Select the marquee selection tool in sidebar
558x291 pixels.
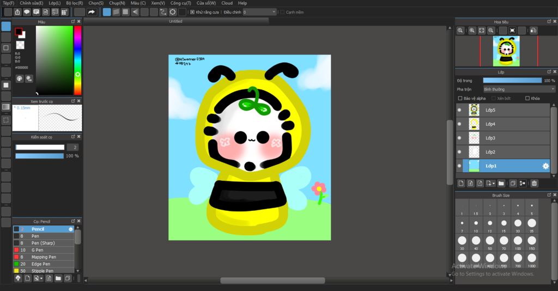pos(6,120)
